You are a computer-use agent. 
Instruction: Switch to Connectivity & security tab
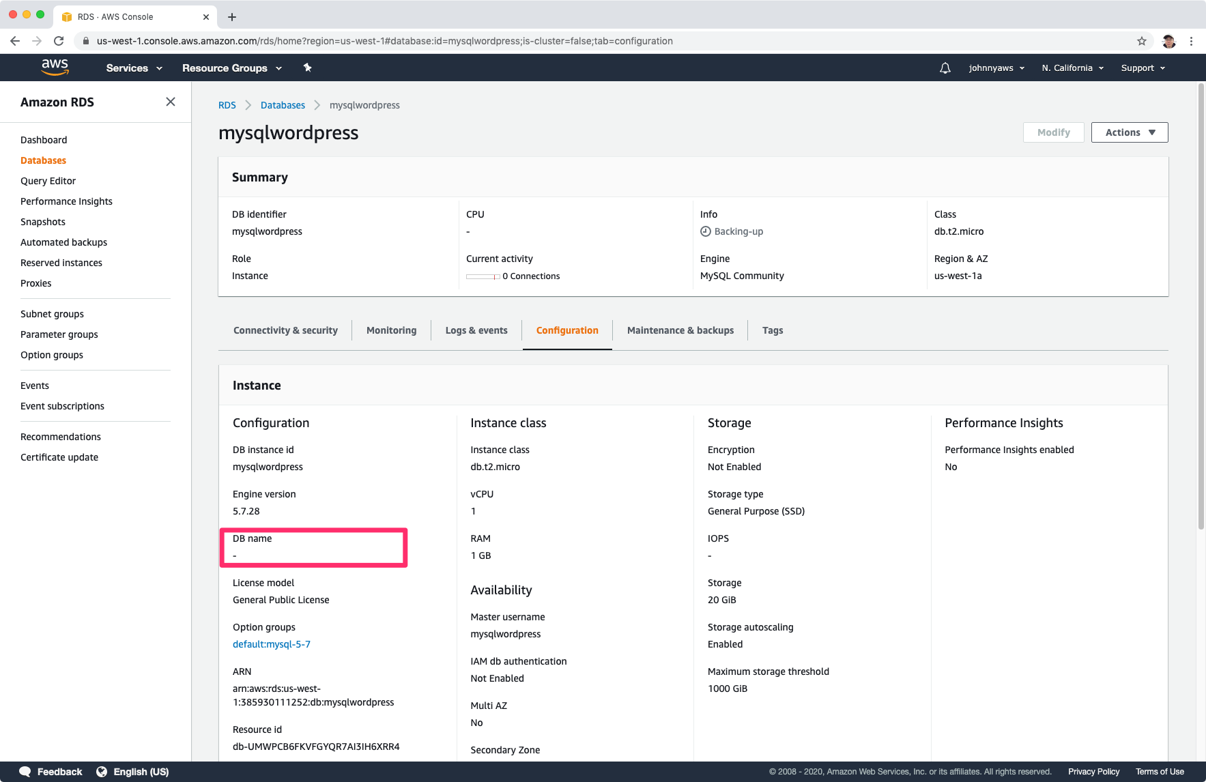(x=285, y=330)
